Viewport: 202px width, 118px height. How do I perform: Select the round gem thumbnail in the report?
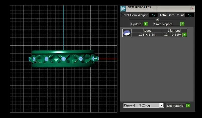(x=127, y=33)
